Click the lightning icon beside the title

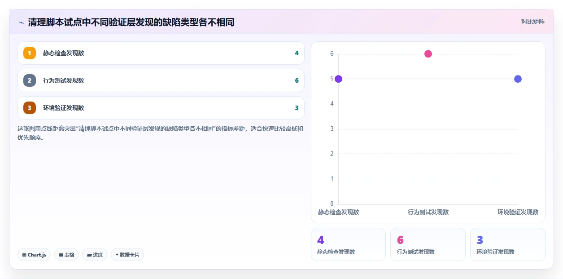pyautogui.click(x=21, y=22)
